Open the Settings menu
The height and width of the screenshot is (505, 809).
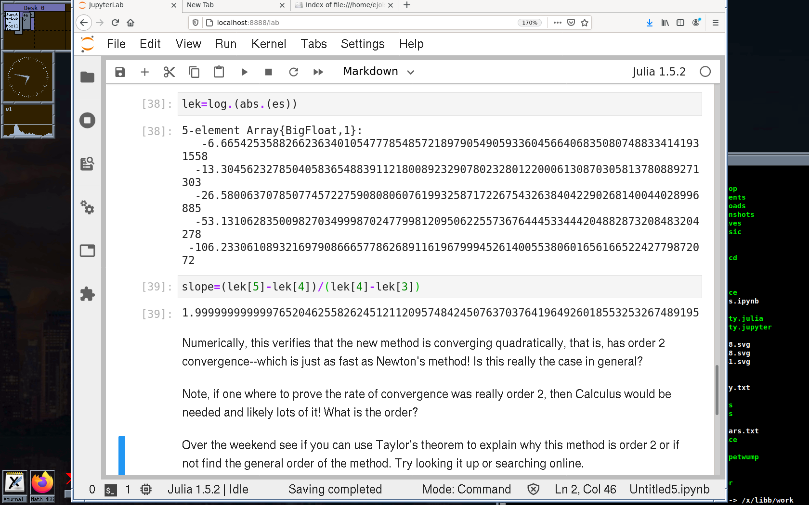(x=362, y=44)
